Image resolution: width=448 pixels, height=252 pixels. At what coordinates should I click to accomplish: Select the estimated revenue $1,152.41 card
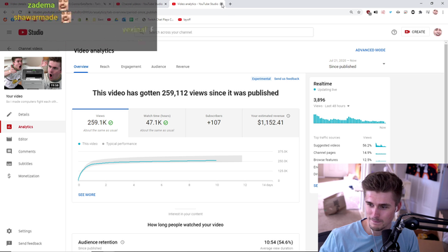[271, 123]
